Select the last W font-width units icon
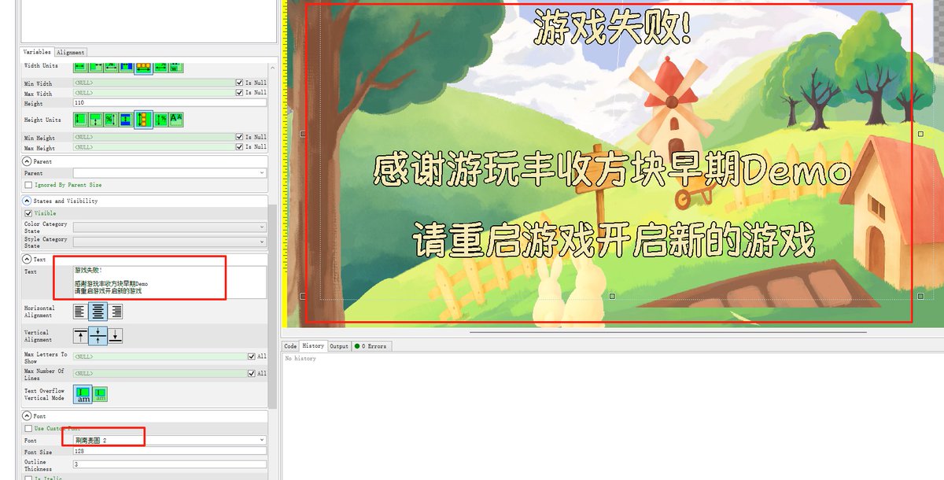 pos(176,67)
